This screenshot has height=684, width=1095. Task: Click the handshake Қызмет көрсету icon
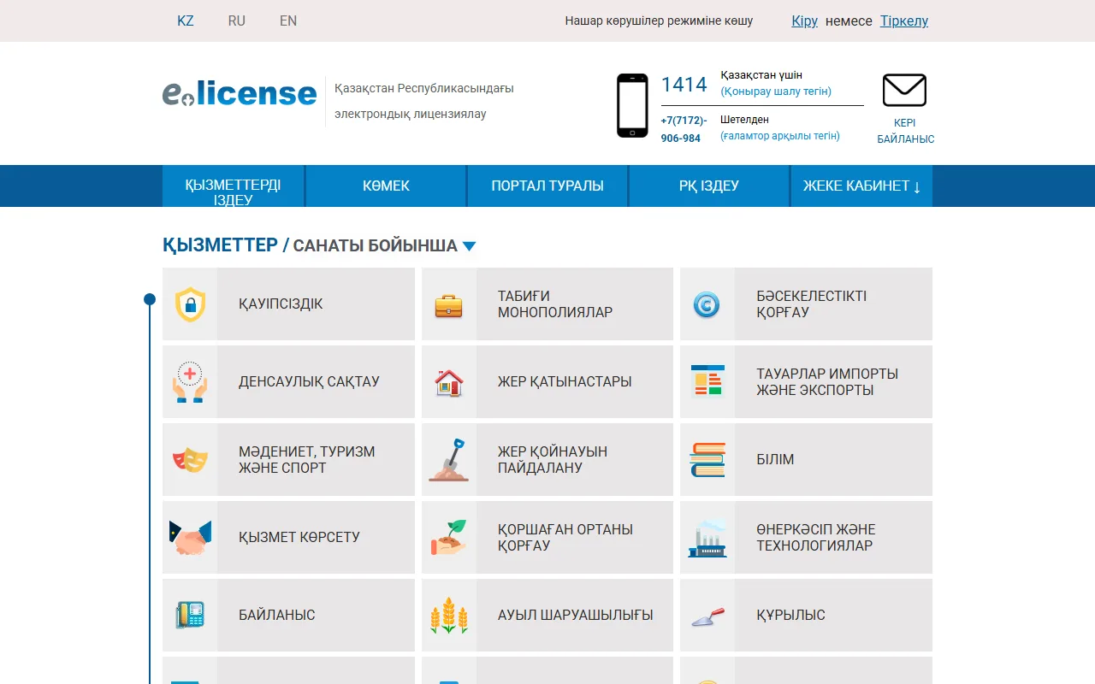coord(190,538)
